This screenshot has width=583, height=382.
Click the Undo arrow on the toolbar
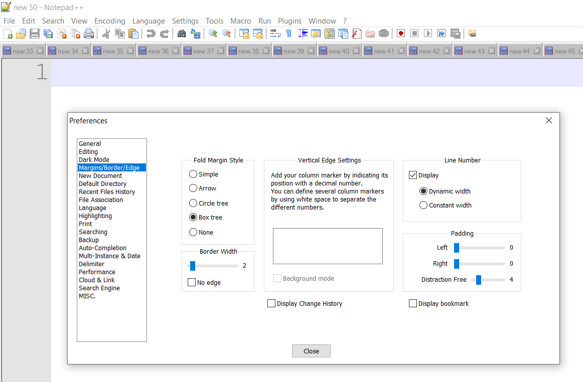tap(151, 34)
